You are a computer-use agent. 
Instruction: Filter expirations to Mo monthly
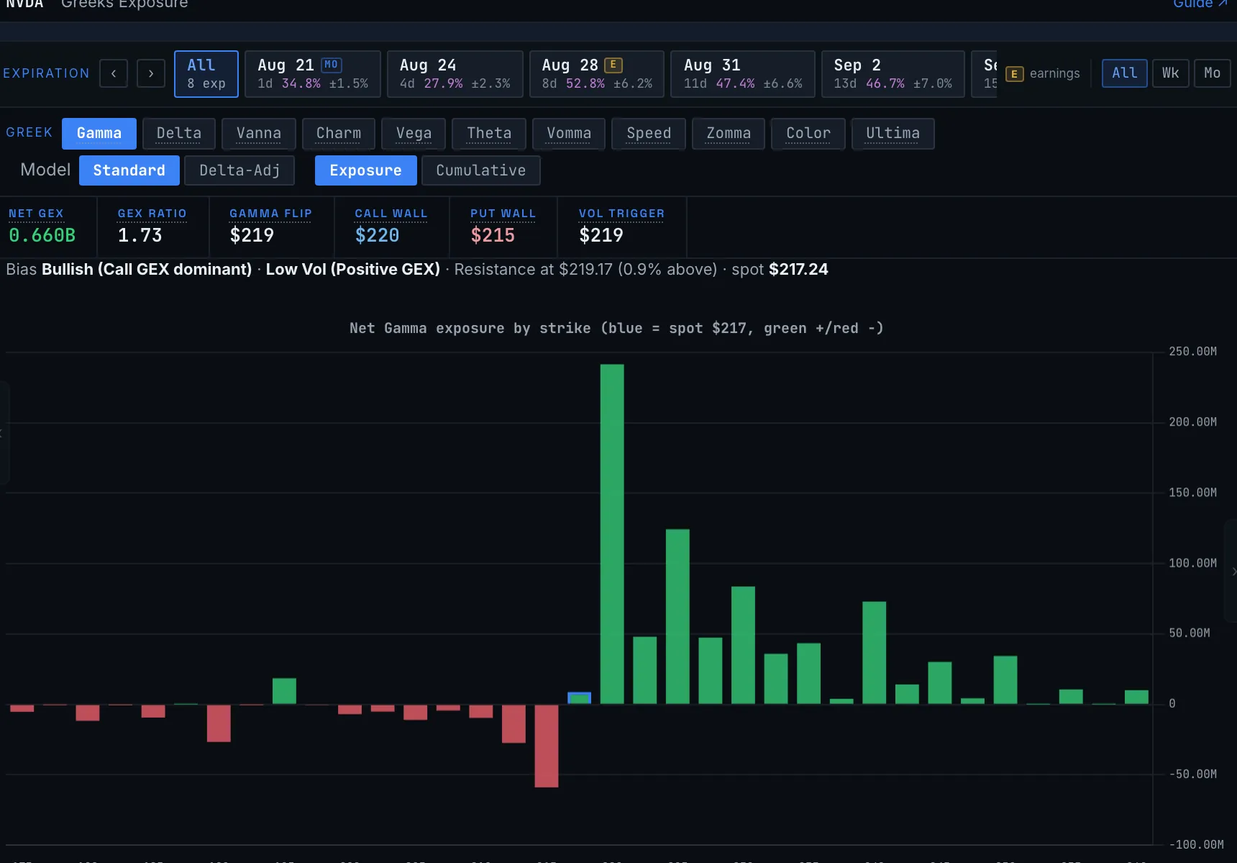tap(1212, 73)
